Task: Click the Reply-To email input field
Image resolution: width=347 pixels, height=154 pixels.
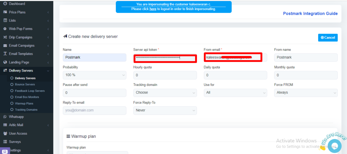Action: [95, 110]
